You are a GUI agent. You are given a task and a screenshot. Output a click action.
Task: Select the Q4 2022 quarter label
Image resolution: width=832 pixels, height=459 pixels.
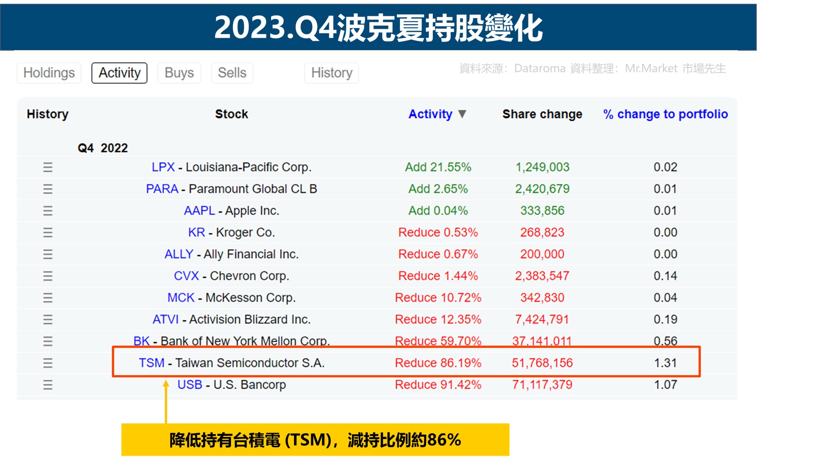(x=103, y=148)
